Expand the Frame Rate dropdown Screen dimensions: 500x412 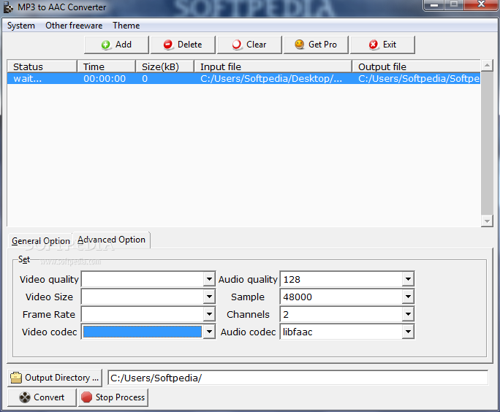point(209,315)
